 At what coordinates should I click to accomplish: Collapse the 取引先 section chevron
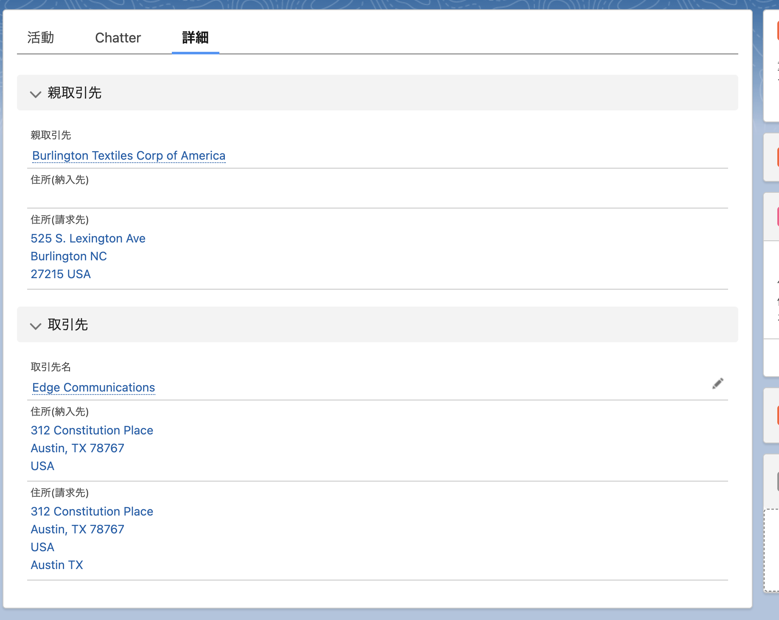36,326
